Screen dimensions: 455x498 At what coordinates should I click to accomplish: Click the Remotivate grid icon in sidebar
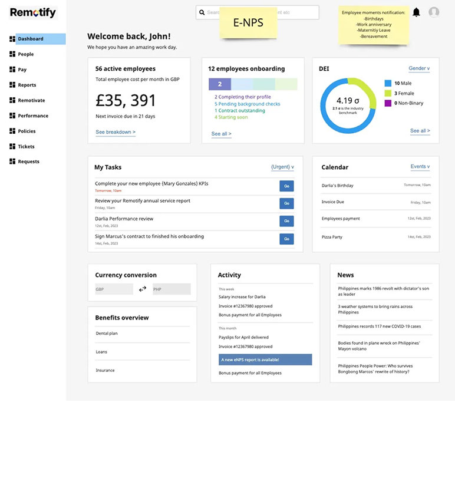(12, 100)
